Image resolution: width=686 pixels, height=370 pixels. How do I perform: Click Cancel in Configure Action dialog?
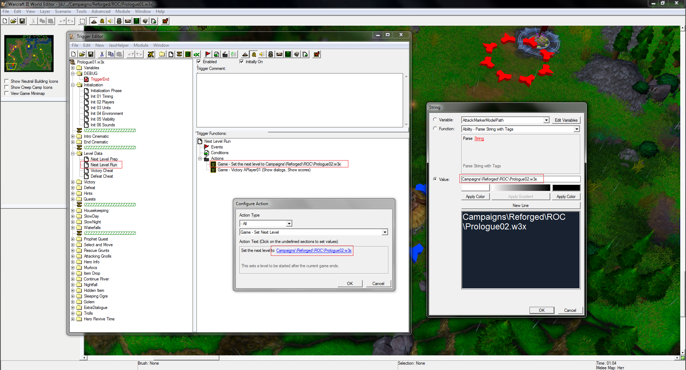click(378, 284)
